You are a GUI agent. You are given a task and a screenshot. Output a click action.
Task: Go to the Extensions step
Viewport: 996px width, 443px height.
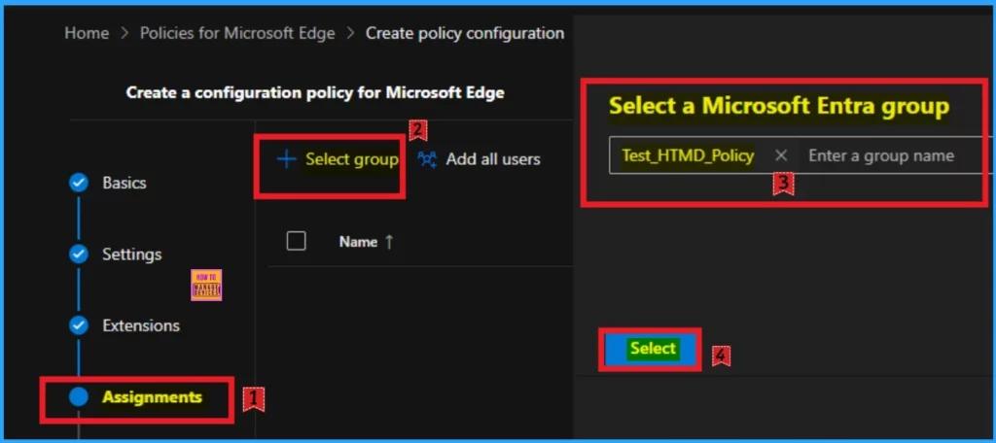[141, 325]
